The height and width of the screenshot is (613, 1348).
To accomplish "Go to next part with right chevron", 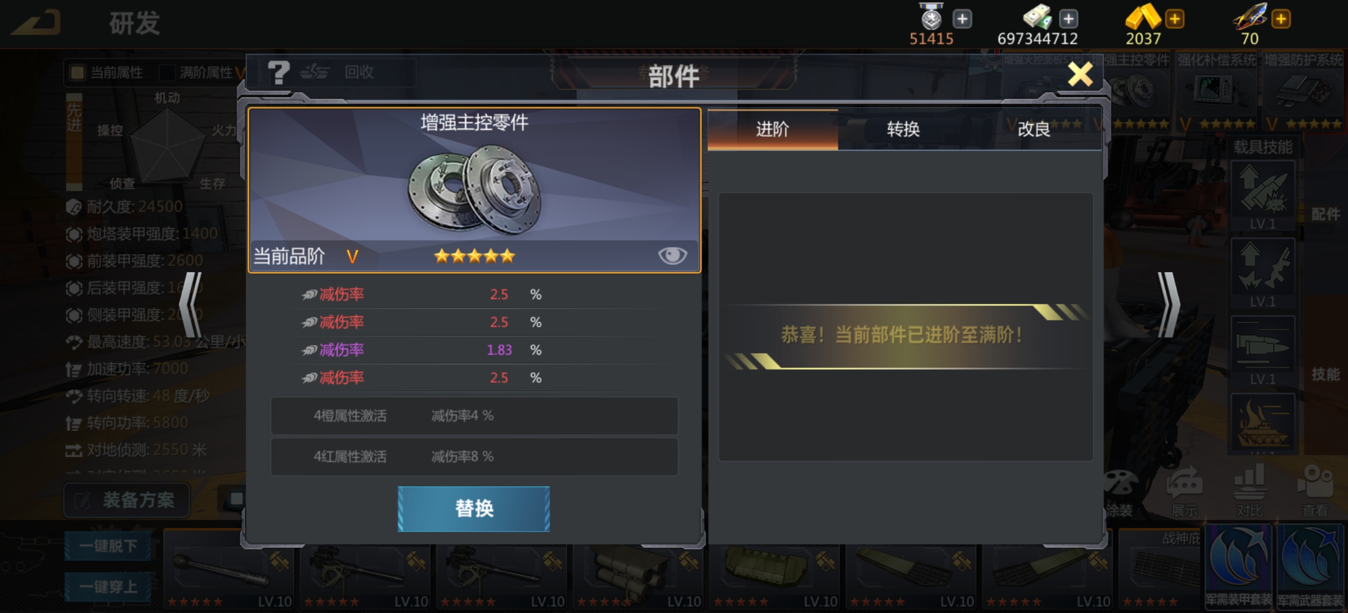I will [1168, 305].
